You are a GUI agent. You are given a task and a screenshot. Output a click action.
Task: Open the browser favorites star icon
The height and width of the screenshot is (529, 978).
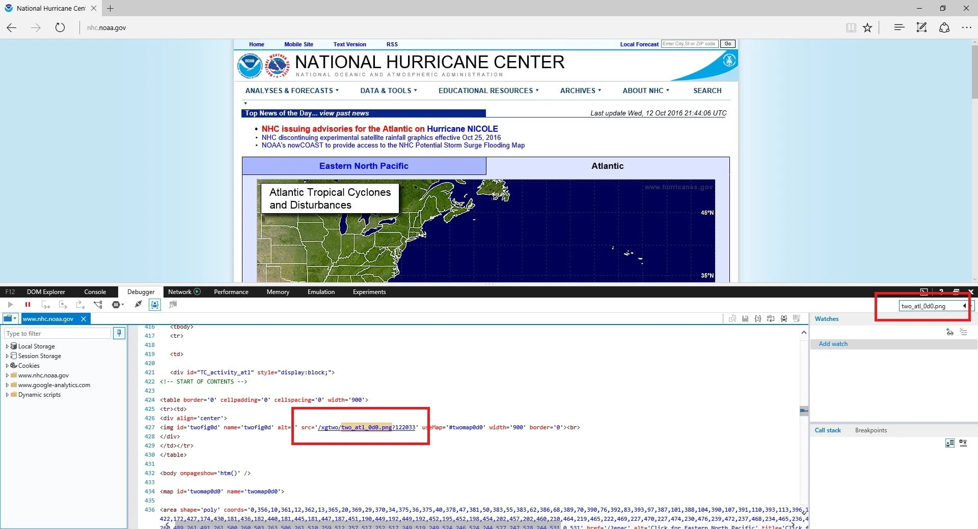[x=867, y=27]
